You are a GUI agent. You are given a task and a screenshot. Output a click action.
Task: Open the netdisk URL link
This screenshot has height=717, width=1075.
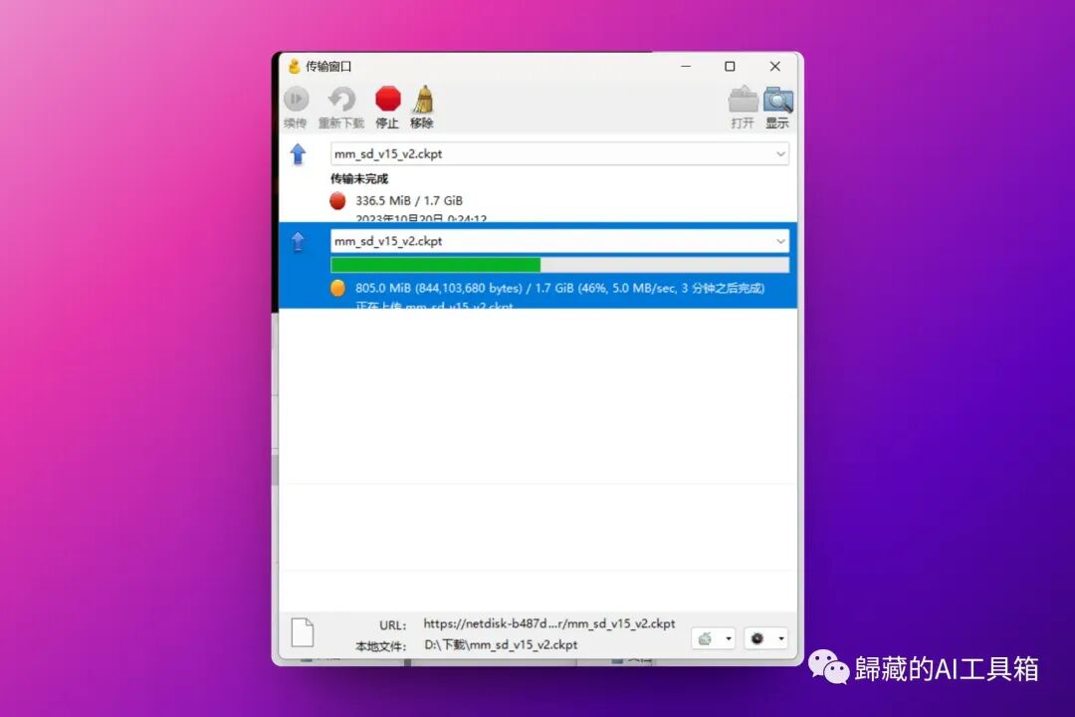549,623
